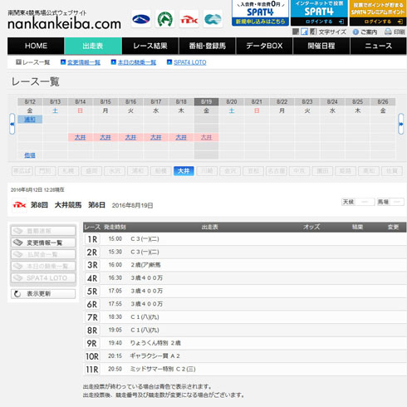Open the 3R race entry button
Viewport: 407px width, 407px height.
click(92, 265)
